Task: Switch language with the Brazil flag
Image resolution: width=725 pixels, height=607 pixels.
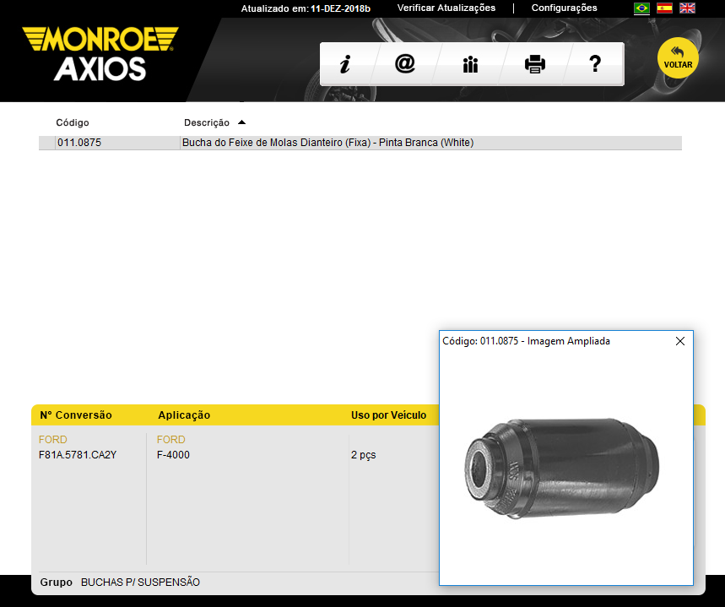Action: (641, 8)
